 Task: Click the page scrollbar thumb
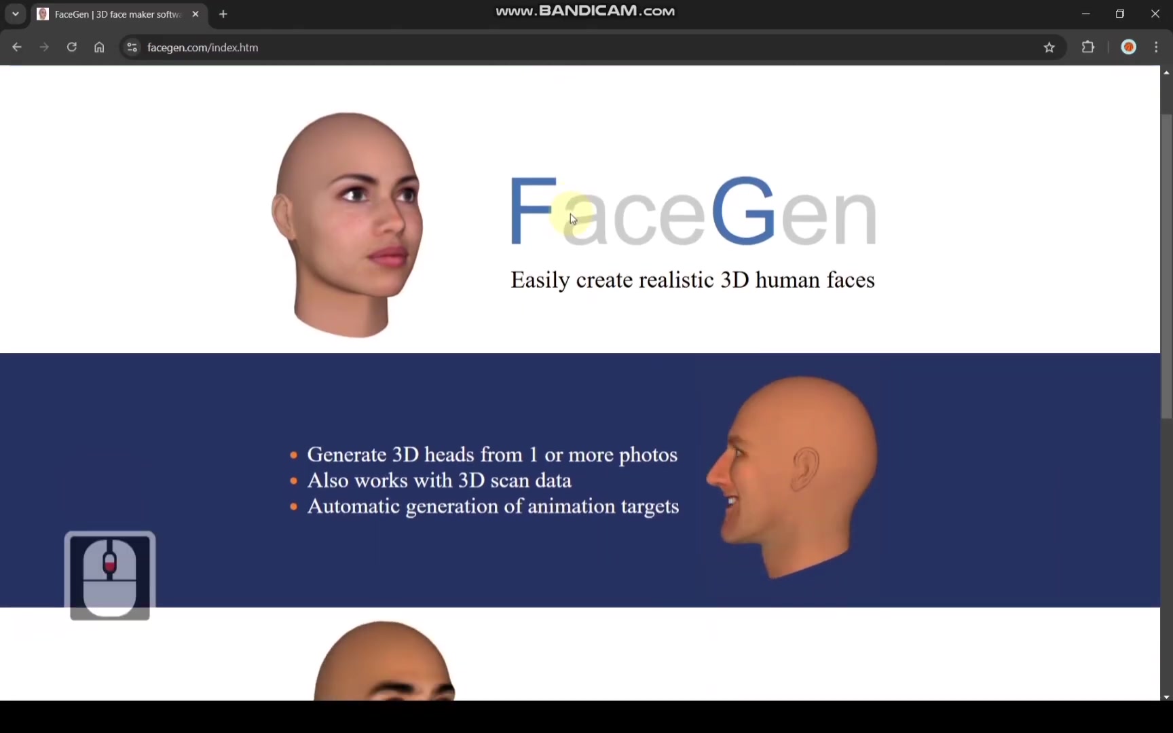click(x=1166, y=266)
